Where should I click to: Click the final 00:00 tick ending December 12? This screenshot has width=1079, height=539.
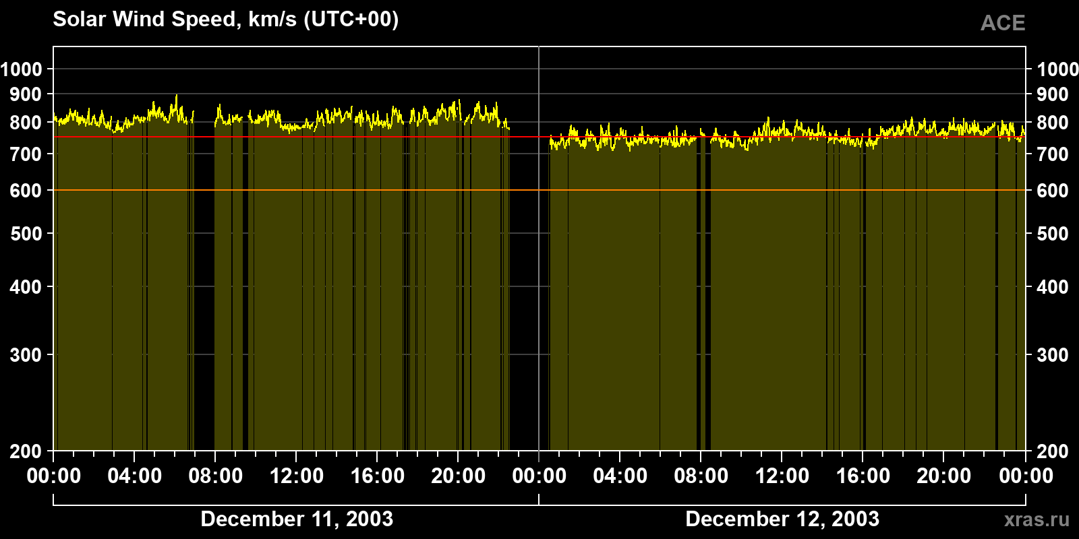pos(1026,476)
